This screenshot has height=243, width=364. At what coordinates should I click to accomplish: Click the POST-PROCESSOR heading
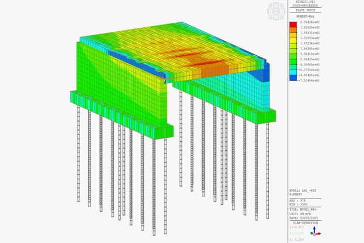pos(305,5)
